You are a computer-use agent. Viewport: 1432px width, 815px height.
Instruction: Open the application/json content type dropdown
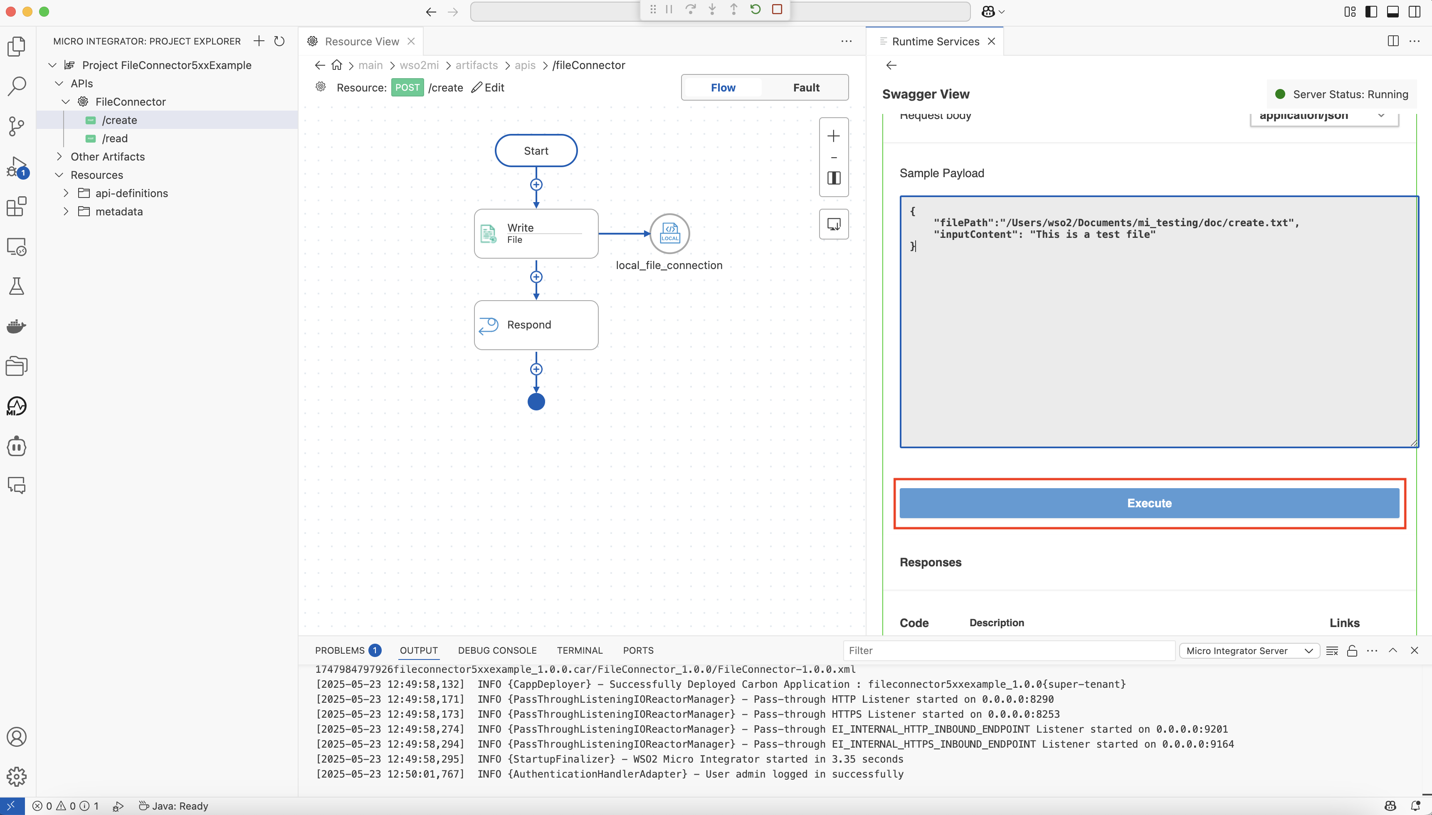[x=1324, y=116]
